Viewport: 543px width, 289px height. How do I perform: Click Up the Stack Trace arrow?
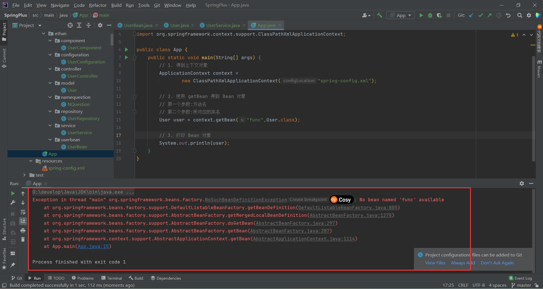click(x=23, y=193)
